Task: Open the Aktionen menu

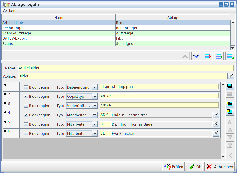Action: click(x=11, y=11)
